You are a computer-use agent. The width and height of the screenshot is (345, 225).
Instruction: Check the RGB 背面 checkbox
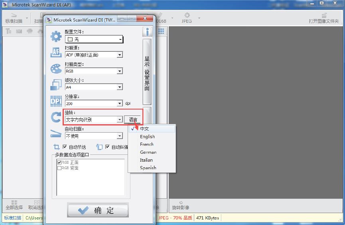[59, 168]
